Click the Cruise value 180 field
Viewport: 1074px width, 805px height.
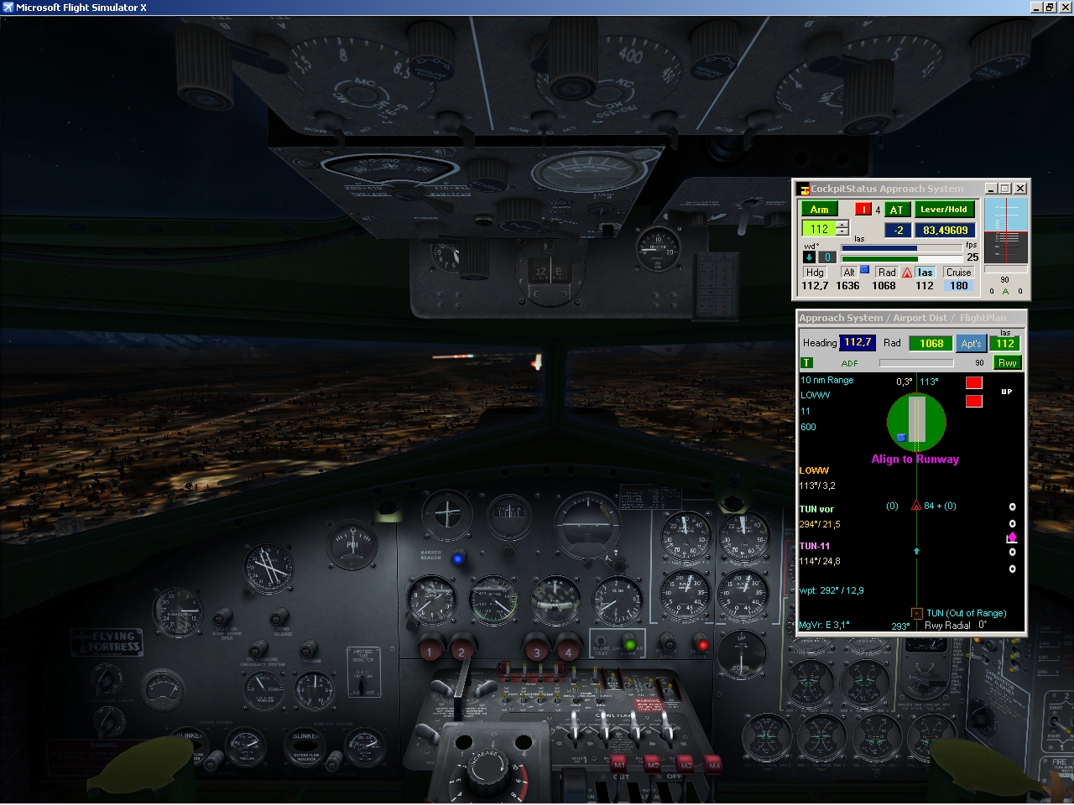point(958,286)
